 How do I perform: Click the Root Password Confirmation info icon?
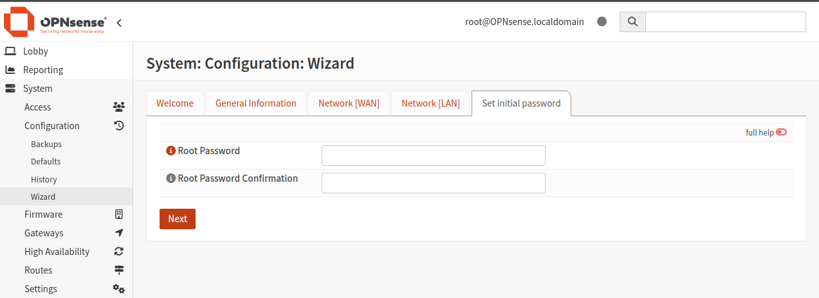[x=170, y=179]
